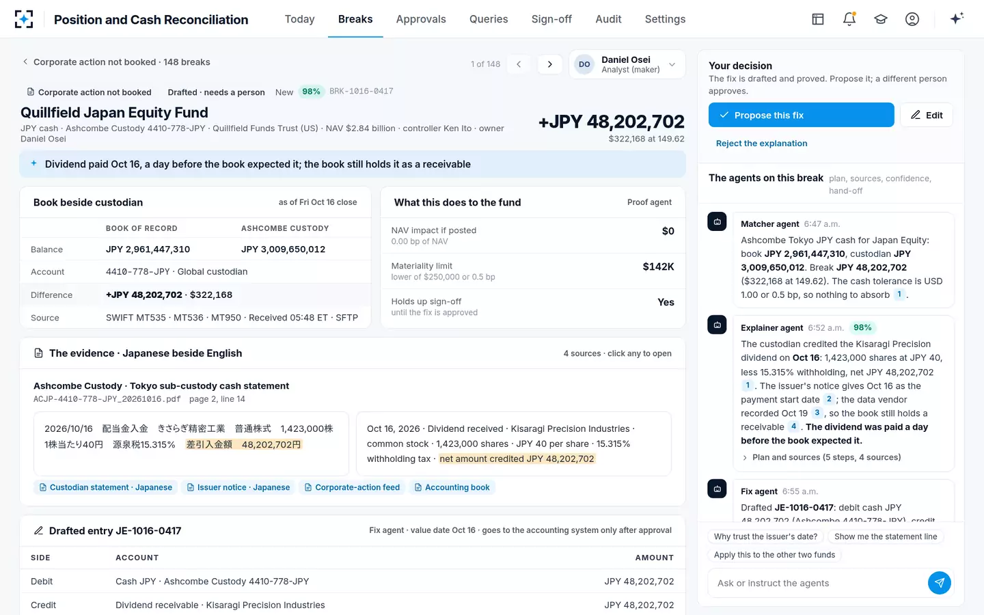This screenshot has height=615, width=984.
Task: Open the Settings tab
Action: tap(665, 19)
